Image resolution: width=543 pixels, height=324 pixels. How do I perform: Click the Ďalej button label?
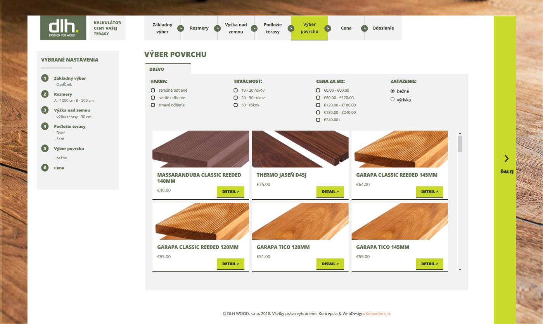point(507,172)
